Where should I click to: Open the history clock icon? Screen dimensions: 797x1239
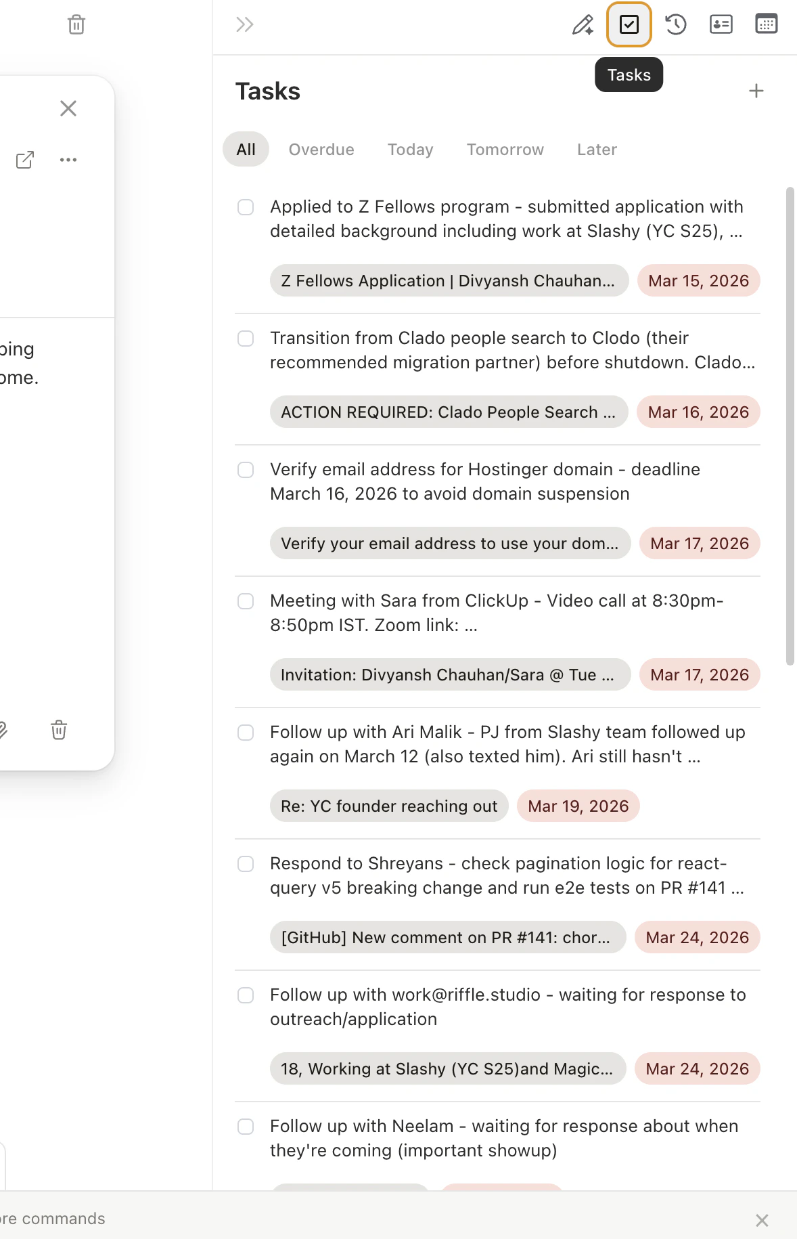pos(675,24)
